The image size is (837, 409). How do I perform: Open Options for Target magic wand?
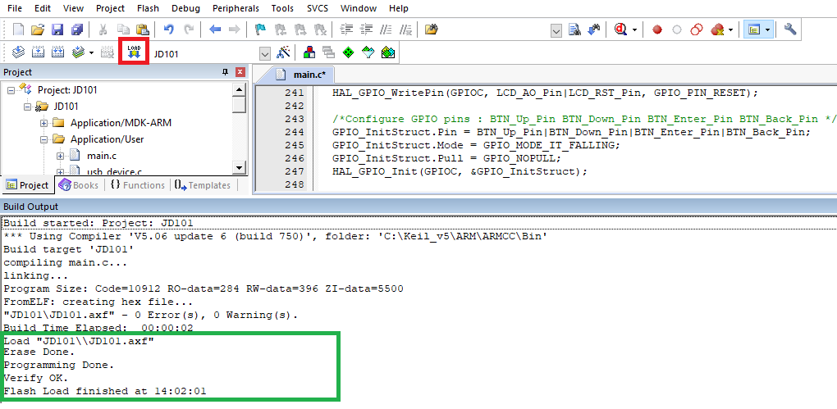click(284, 53)
